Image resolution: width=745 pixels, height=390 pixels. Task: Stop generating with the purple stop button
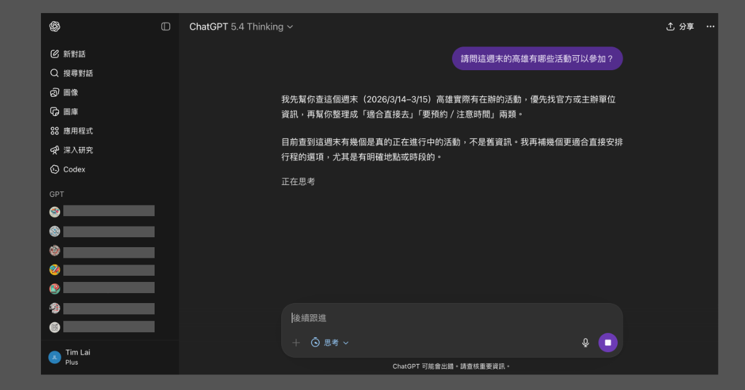click(608, 343)
